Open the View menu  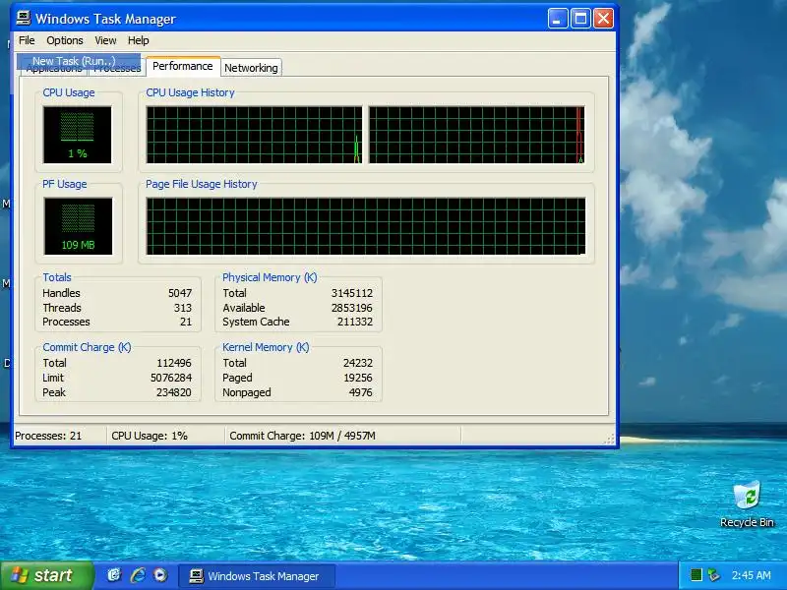(105, 40)
